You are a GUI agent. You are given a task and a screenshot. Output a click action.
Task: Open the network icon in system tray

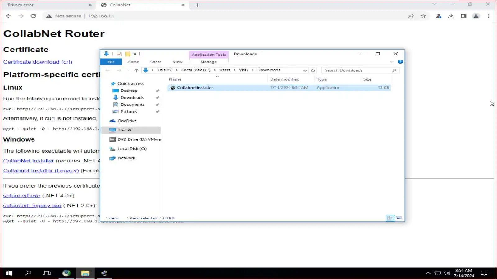point(437,273)
